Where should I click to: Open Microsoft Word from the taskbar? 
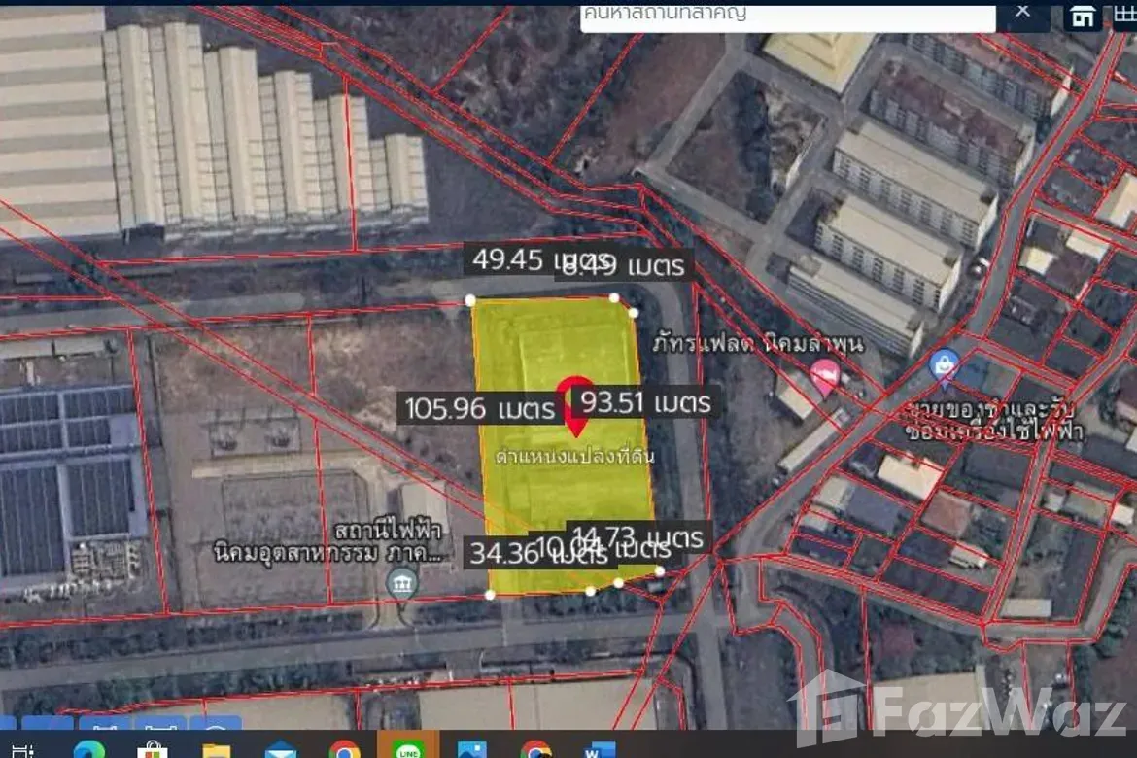(601, 750)
